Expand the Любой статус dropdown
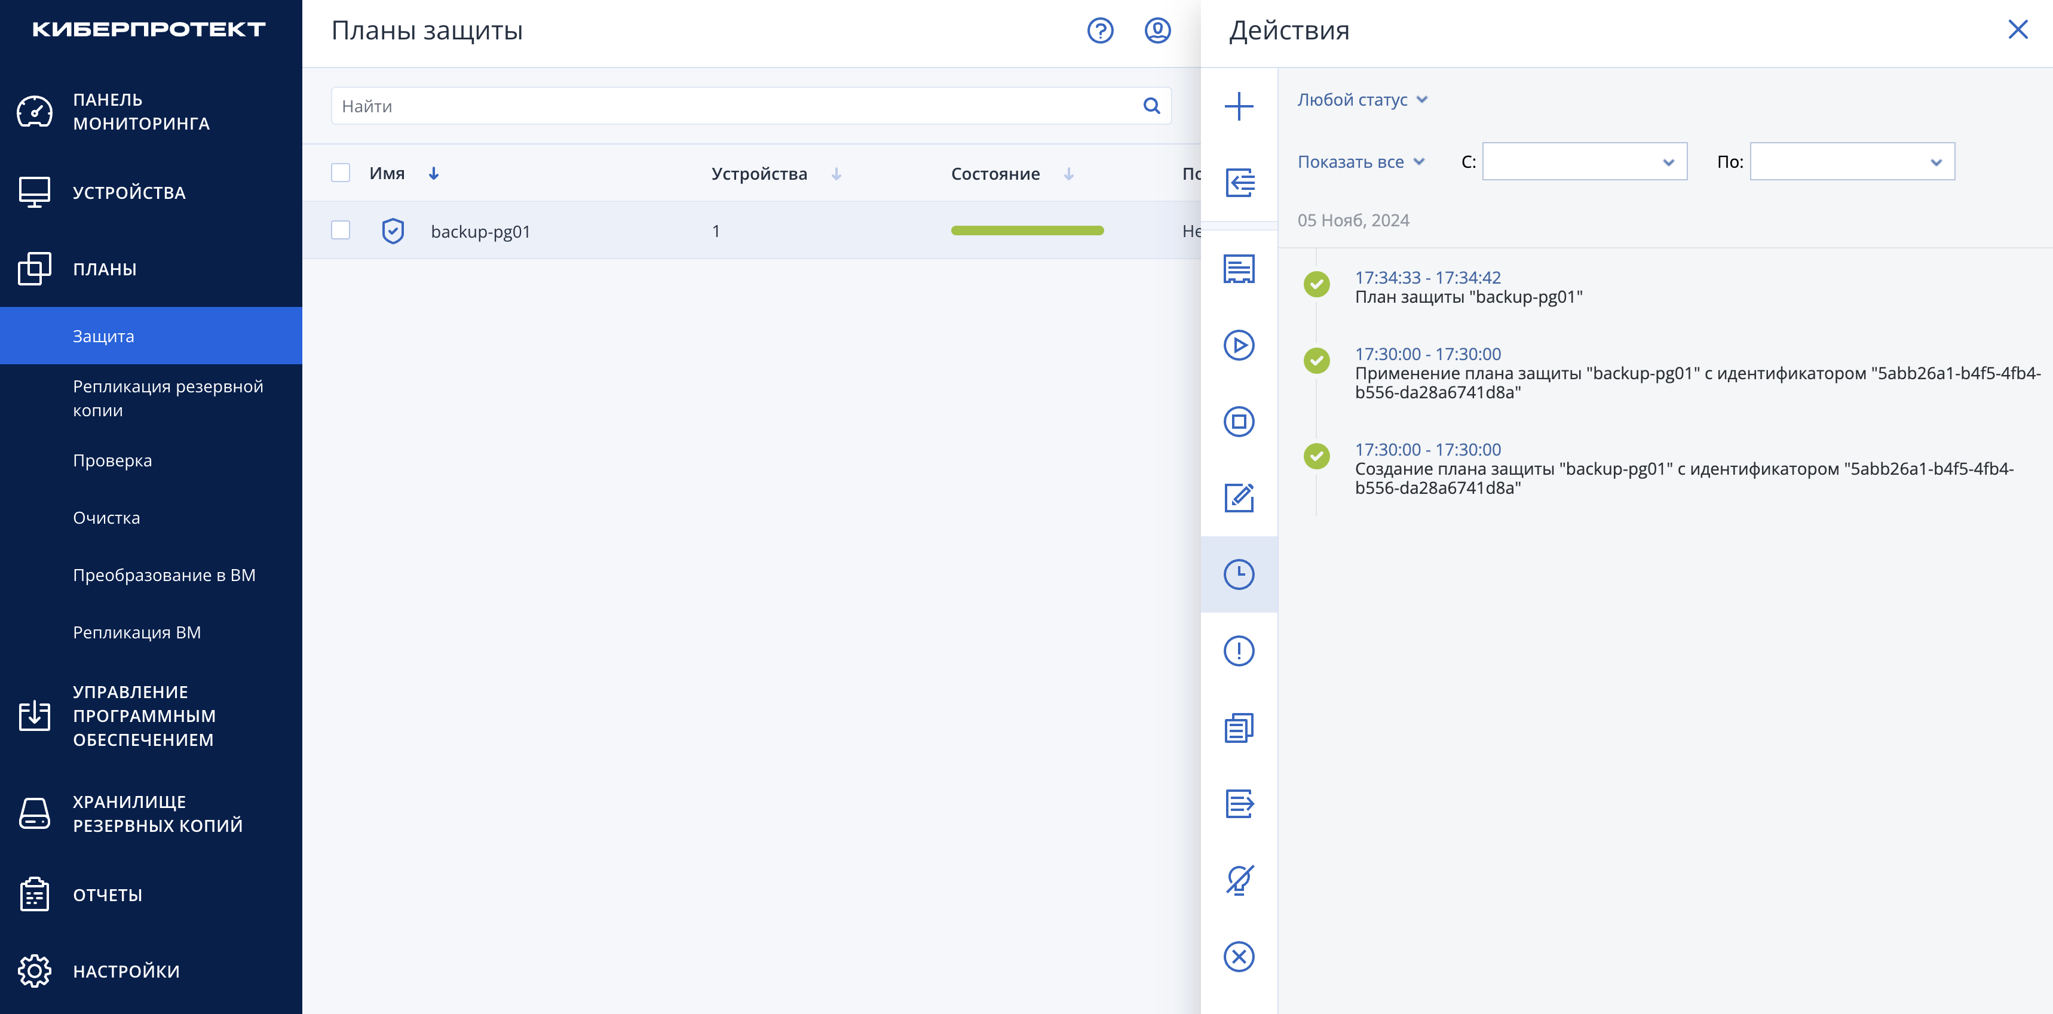The width and height of the screenshot is (2053, 1014). tap(1361, 100)
